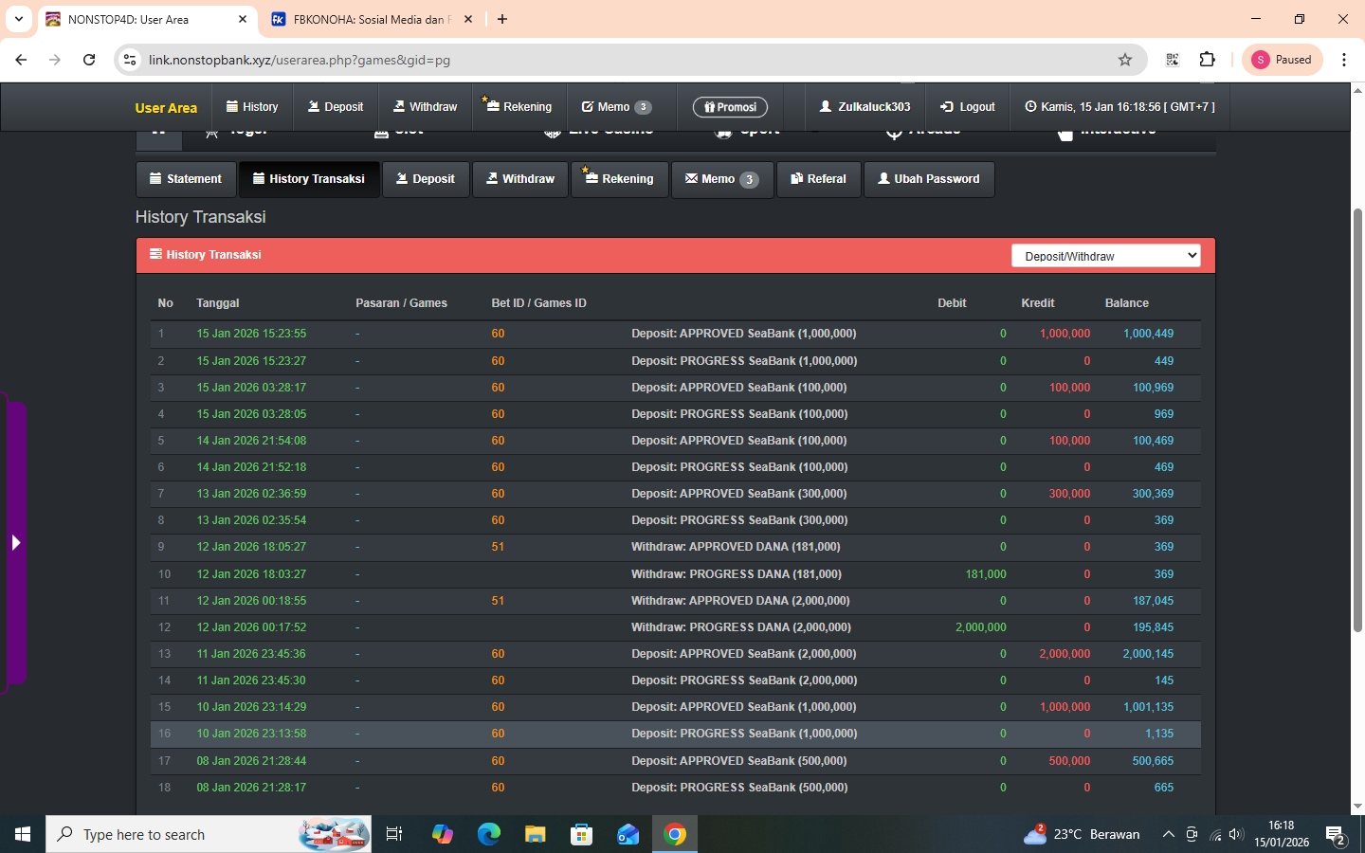
Task: Expand the purple side panel arrow
Action: pyautogui.click(x=15, y=543)
